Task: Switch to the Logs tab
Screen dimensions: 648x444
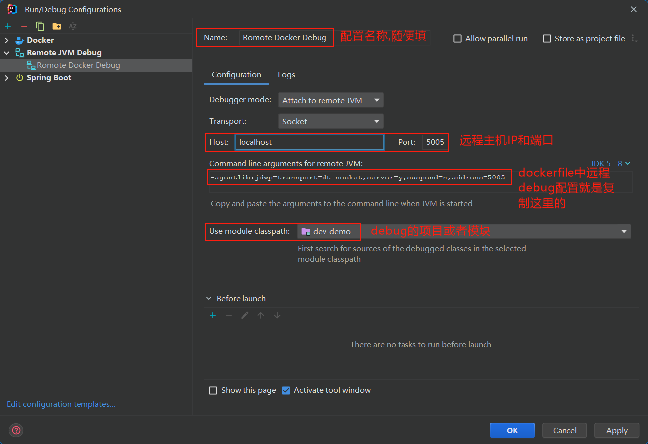Action: click(286, 75)
